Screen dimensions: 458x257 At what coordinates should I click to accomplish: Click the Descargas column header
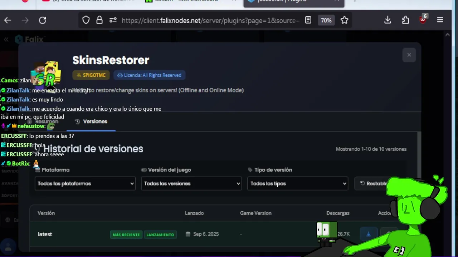(338, 213)
